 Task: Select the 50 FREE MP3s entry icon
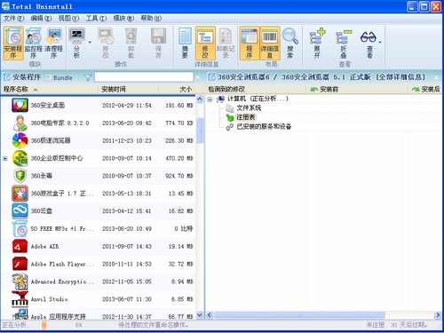(x=20, y=228)
